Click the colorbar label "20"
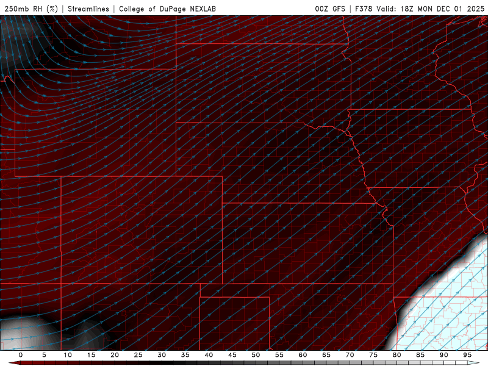 coord(115,355)
